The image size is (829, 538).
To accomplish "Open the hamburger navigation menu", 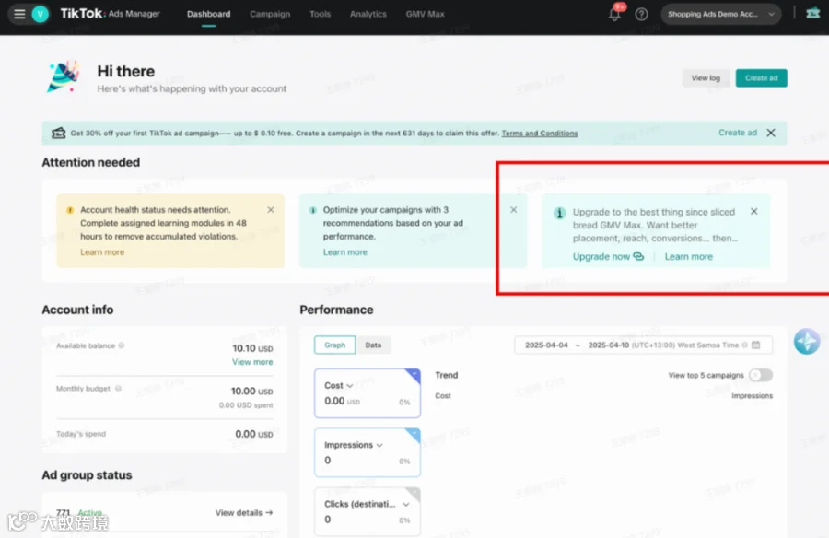I will coord(19,14).
